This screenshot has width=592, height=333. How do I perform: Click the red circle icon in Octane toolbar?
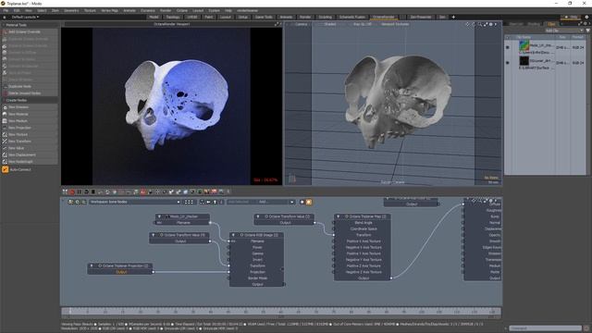[72, 191]
